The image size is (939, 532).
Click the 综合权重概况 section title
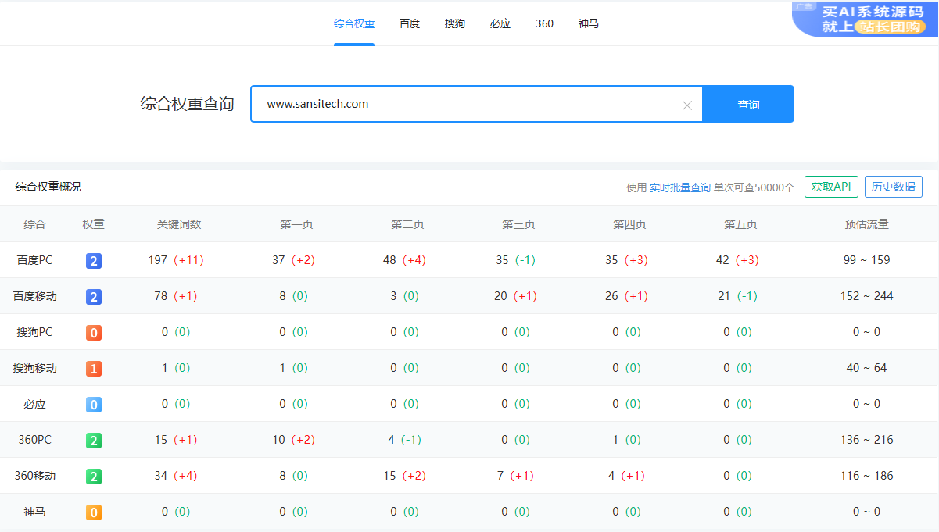pyautogui.click(x=48, y=187)
